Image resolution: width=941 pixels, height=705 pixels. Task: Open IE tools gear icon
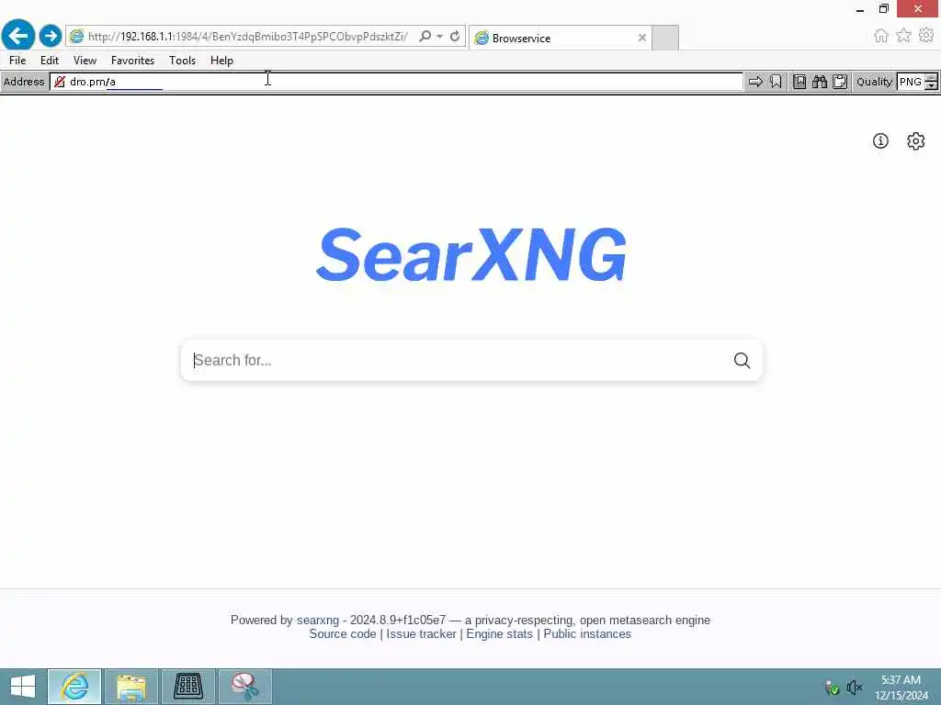(926, 36)
